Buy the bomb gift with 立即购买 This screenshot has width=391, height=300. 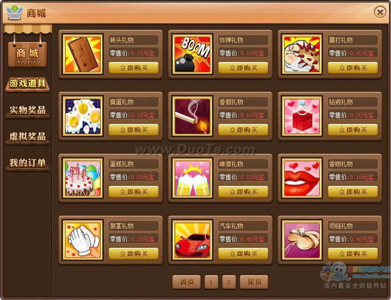click(x=243, y=67)
